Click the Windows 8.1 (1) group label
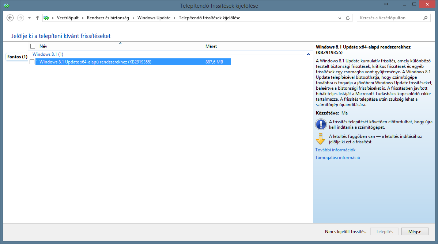 pos(48,54)
